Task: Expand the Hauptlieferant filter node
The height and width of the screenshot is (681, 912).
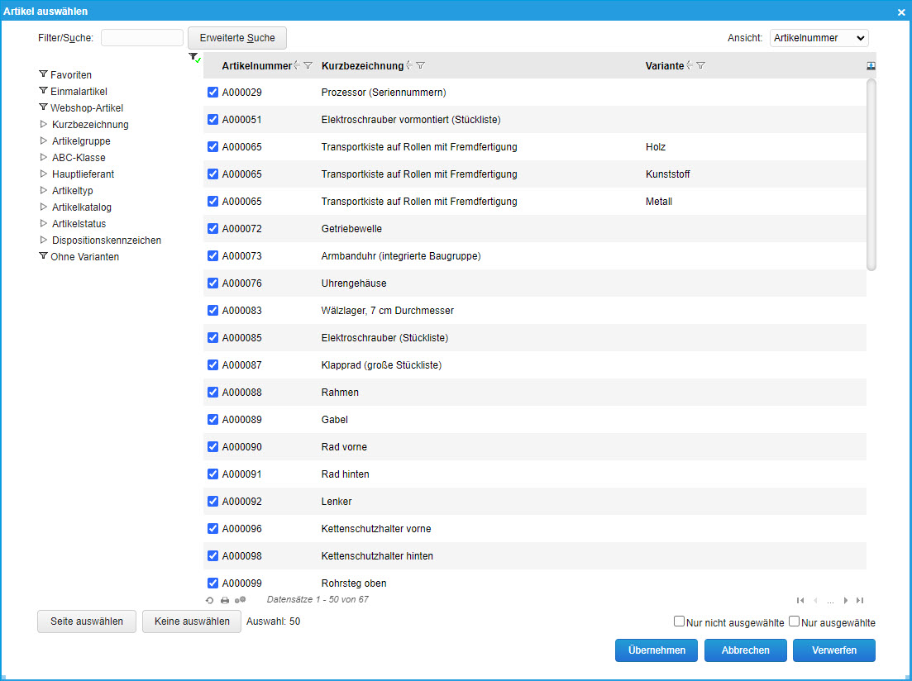Action: click(x=44, y=174)
